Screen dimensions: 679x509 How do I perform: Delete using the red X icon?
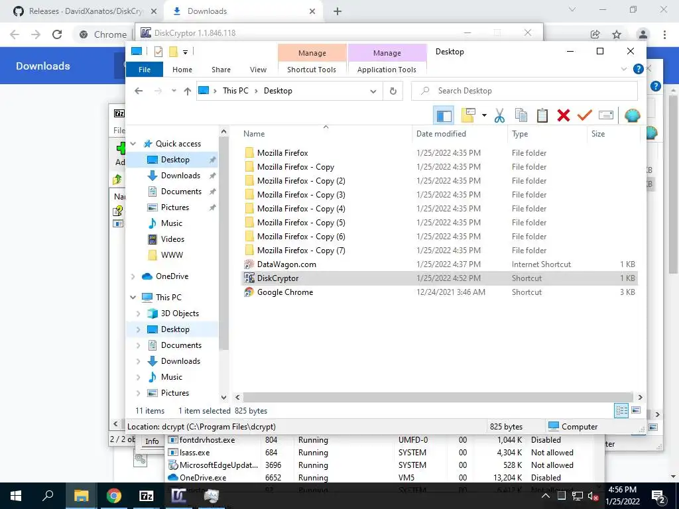[x=564, y=115]
